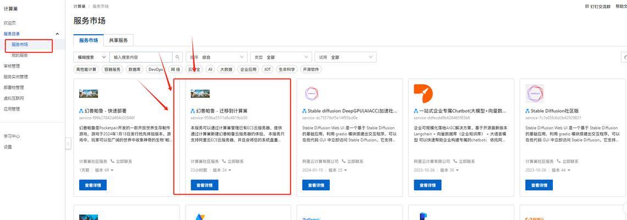Expand the 版本 24 version dropdown
The height and width of the screenshot is (220, 627).
[x=222, y=170]
